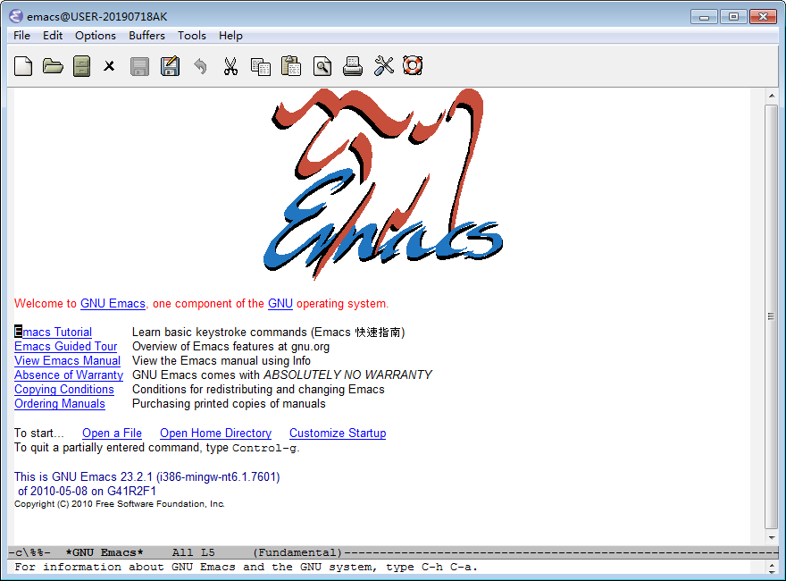Click 'Overview of Emacs features at gnu.org' text

[230, 346]
